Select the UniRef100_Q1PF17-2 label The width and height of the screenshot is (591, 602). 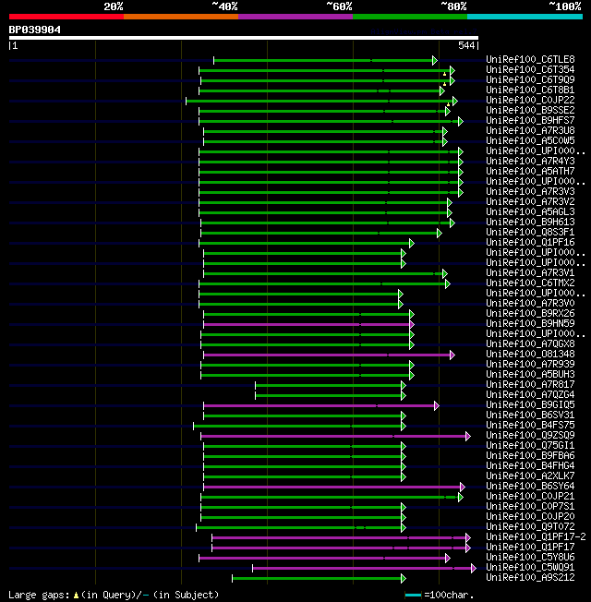point(536,537)
